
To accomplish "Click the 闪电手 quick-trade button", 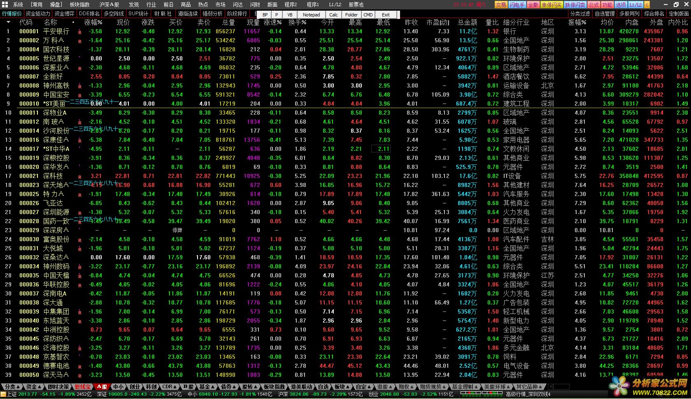I will (517, 5).
